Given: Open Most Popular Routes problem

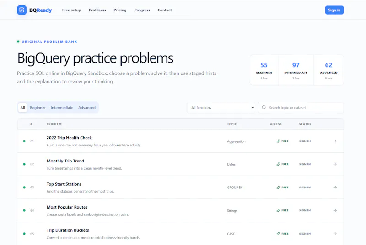Looking at the screenshot, I should [x=67, y=207].
